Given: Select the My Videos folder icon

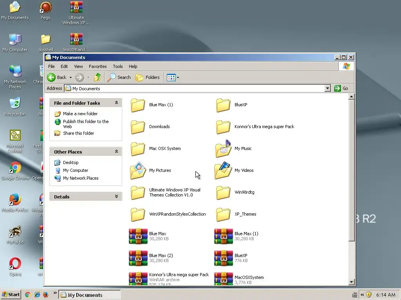Looking at the screenshot, I should (x=223, y=170).
